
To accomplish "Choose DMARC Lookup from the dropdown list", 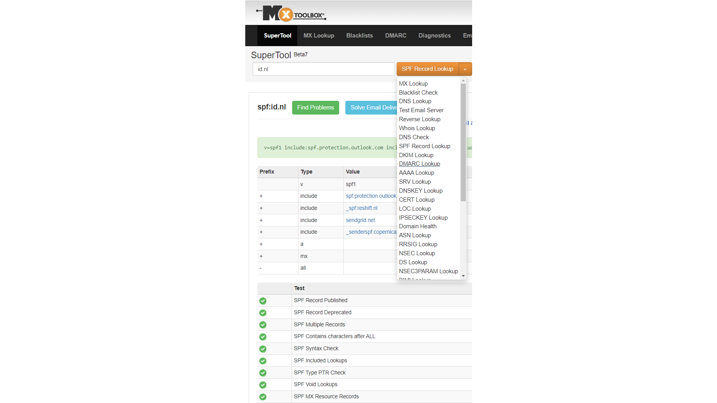I will pos(419,164).
